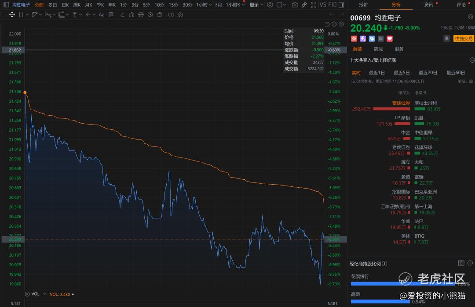Click the 20.240 current price marker

click(x=14, y=239)
